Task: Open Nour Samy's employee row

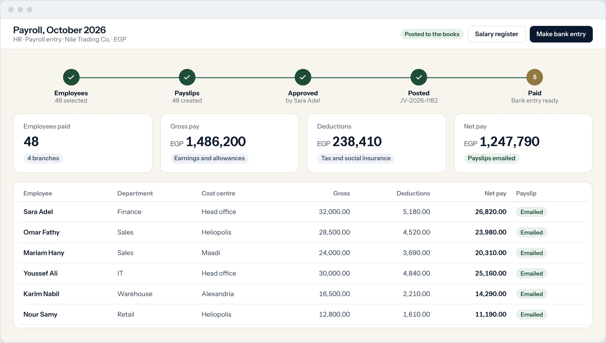Action: pos(303,315)
